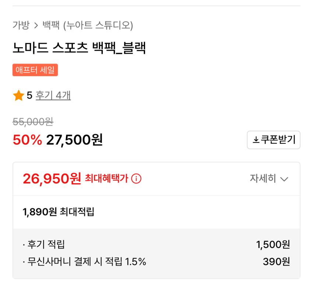Open the 후기 4개 reviews link
This screenshot has height=284, width=313.
point(53,96)
